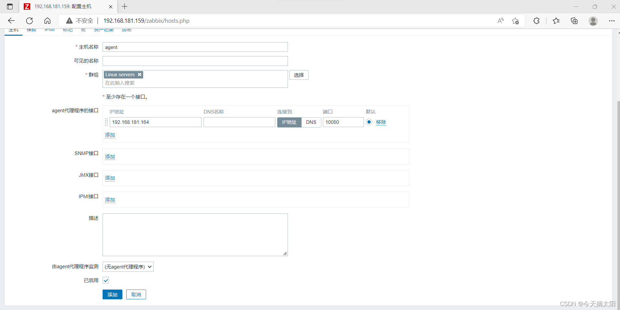
Task: Reload the page with refresh icon
Action: [30, 21]
